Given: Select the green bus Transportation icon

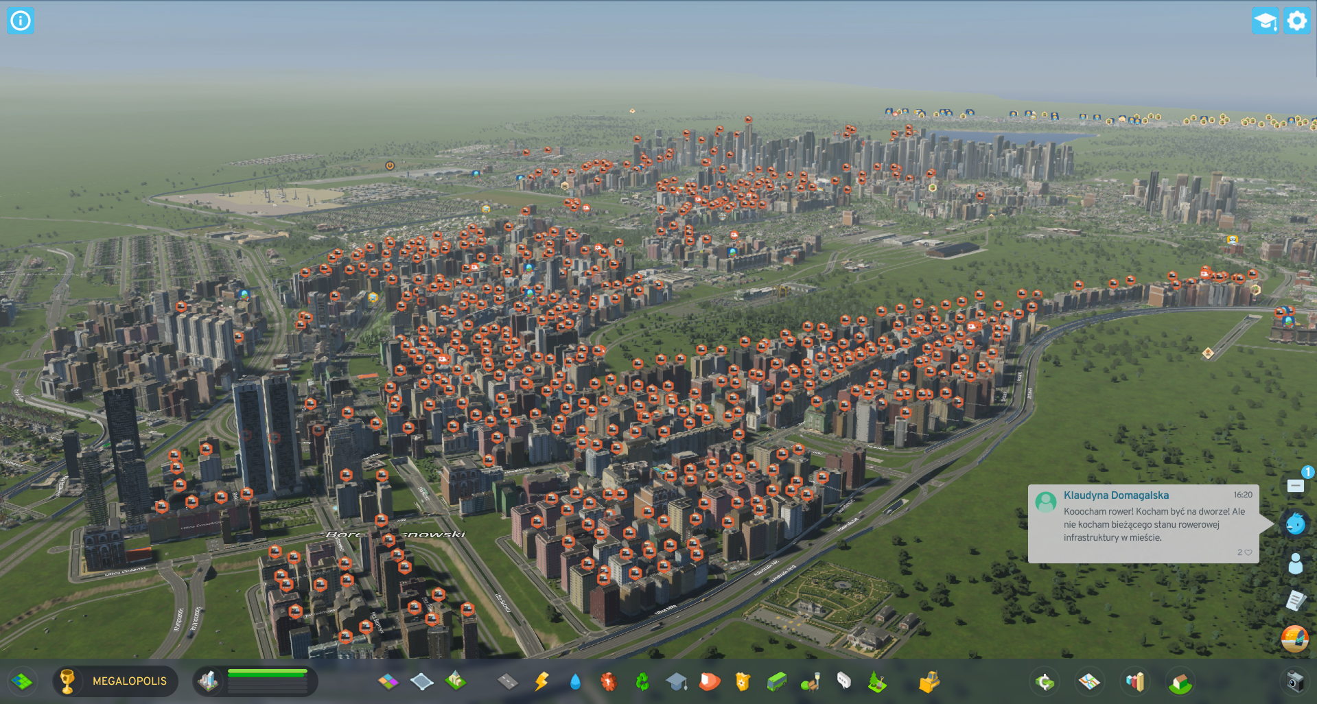Looking at the screenshot, I should 776,681.
